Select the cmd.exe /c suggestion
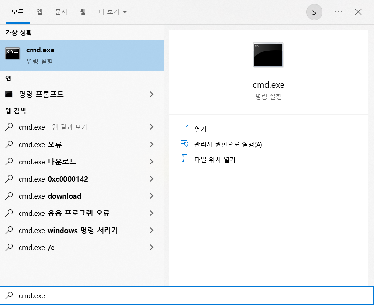Image resolution: width=374 pixels, height=305 pixels. coord(82,247)
